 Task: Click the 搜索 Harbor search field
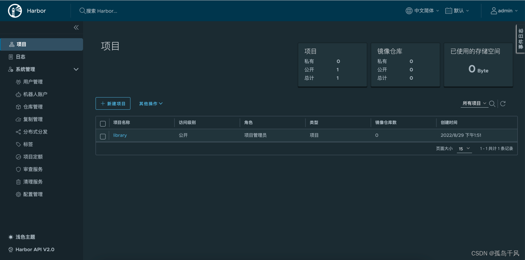[x=101, y=11]
